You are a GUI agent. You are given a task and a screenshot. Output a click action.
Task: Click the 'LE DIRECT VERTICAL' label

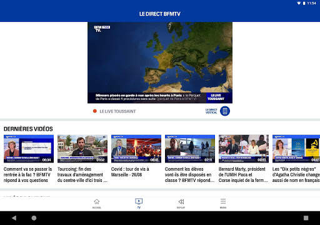[211, 111]
